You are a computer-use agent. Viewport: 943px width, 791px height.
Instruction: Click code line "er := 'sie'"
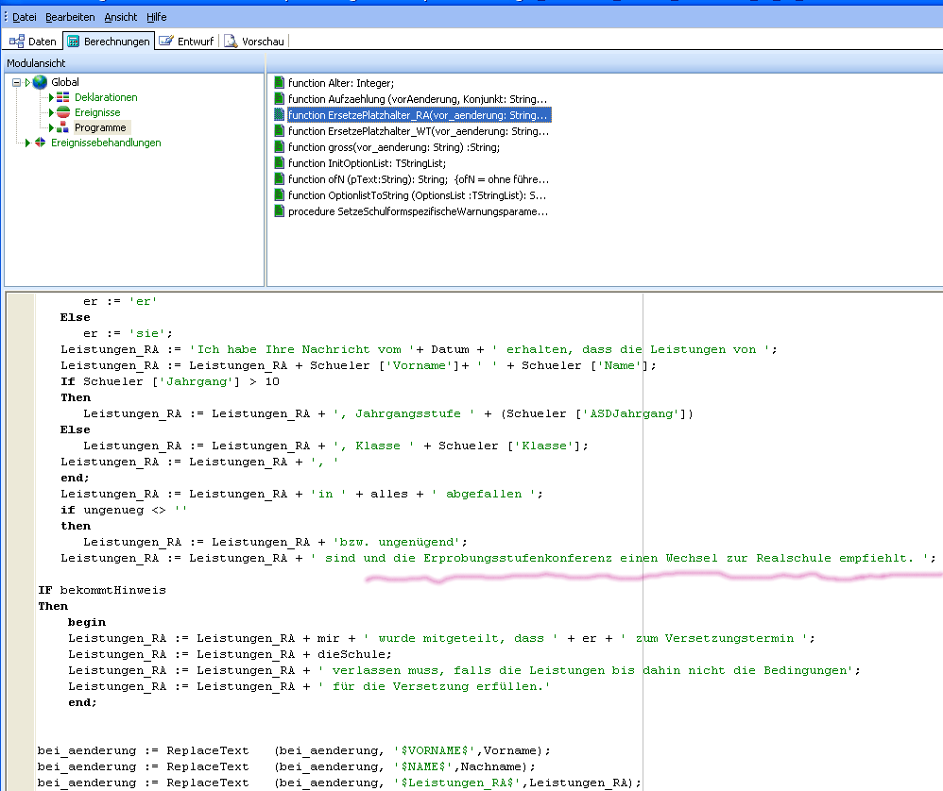coord(129,333)
